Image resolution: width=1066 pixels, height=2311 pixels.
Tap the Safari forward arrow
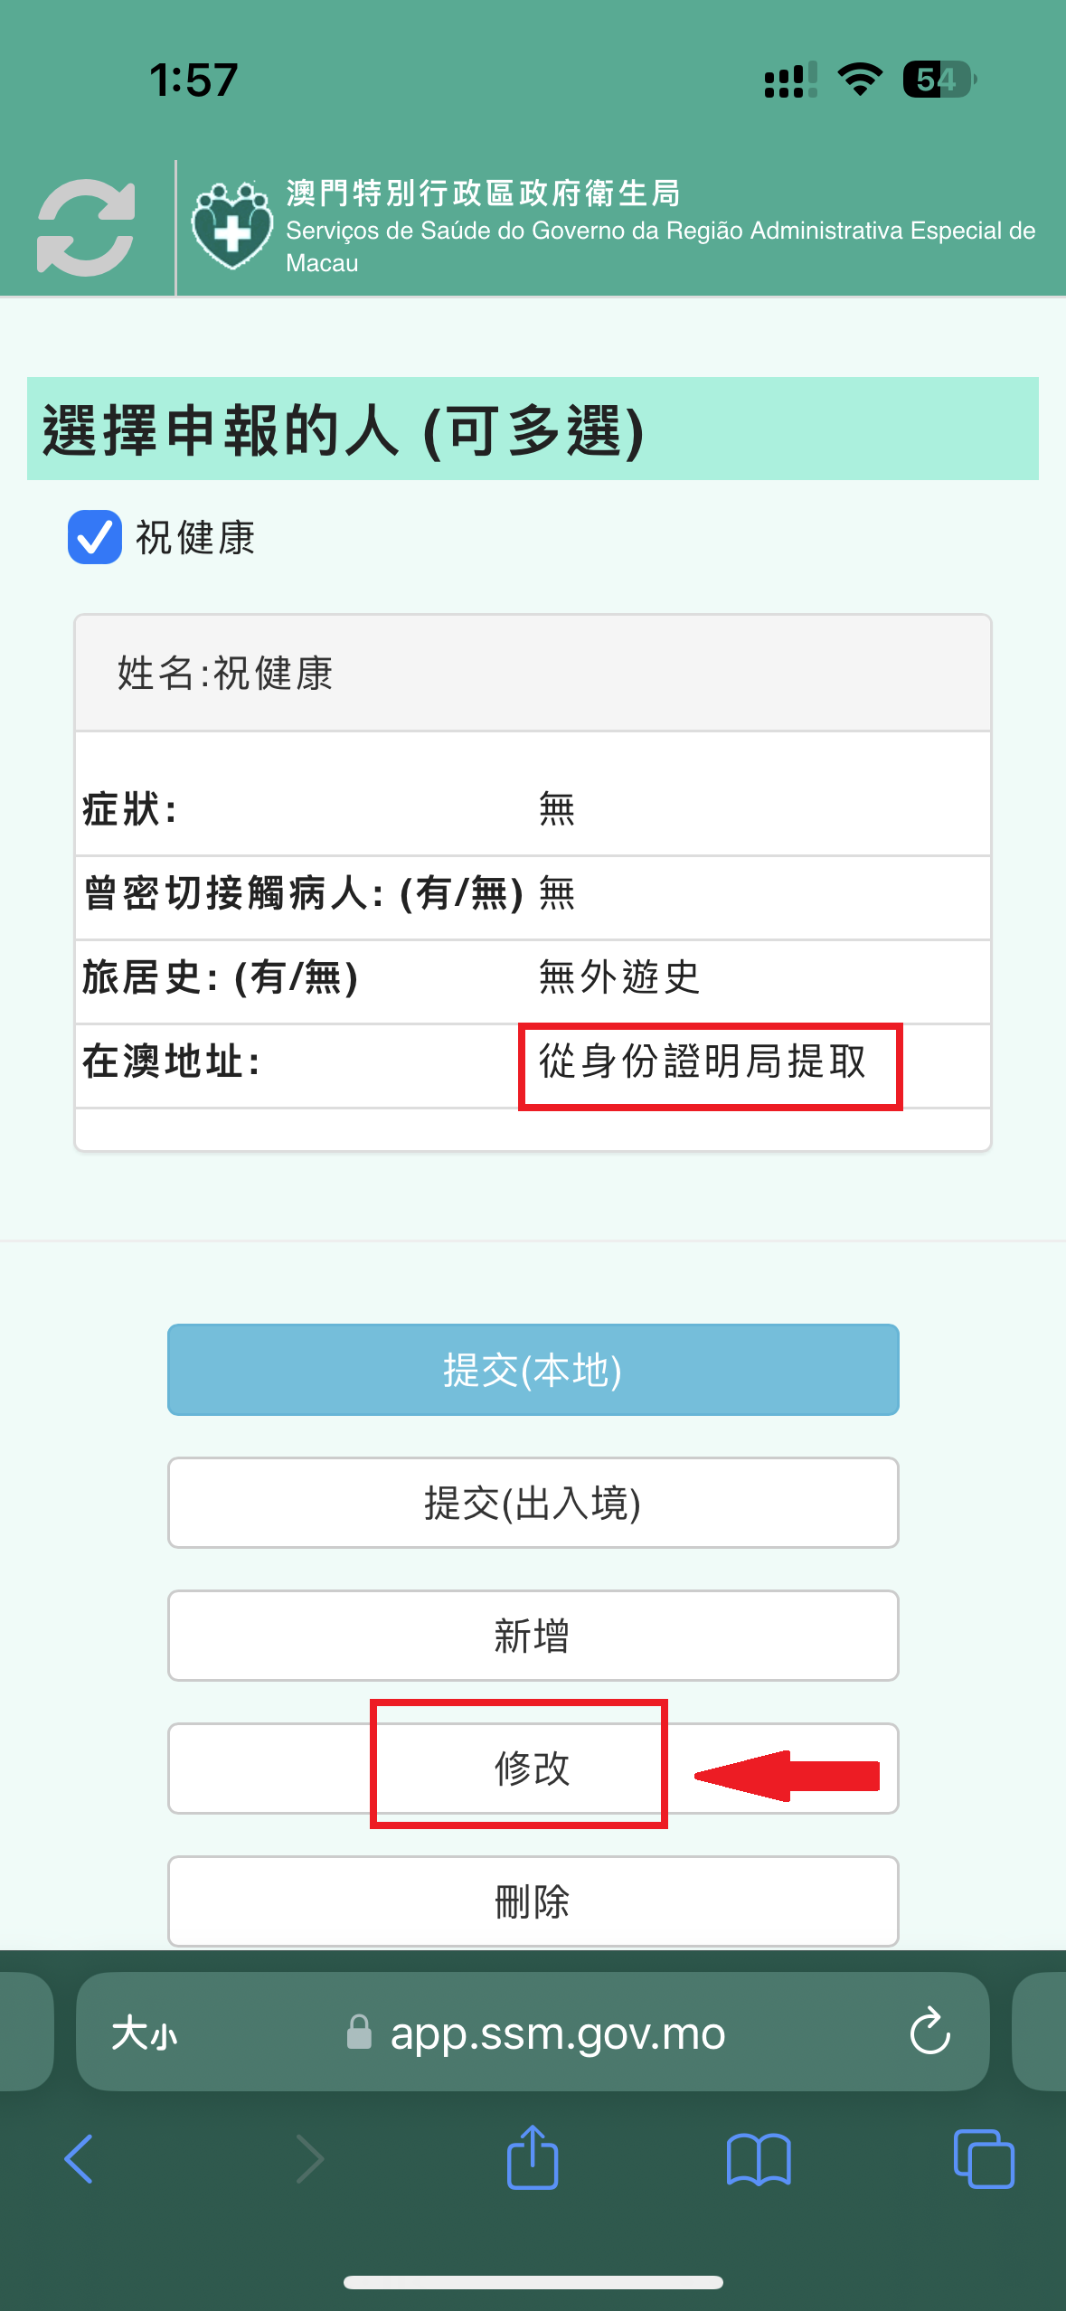click(309, 2159)
